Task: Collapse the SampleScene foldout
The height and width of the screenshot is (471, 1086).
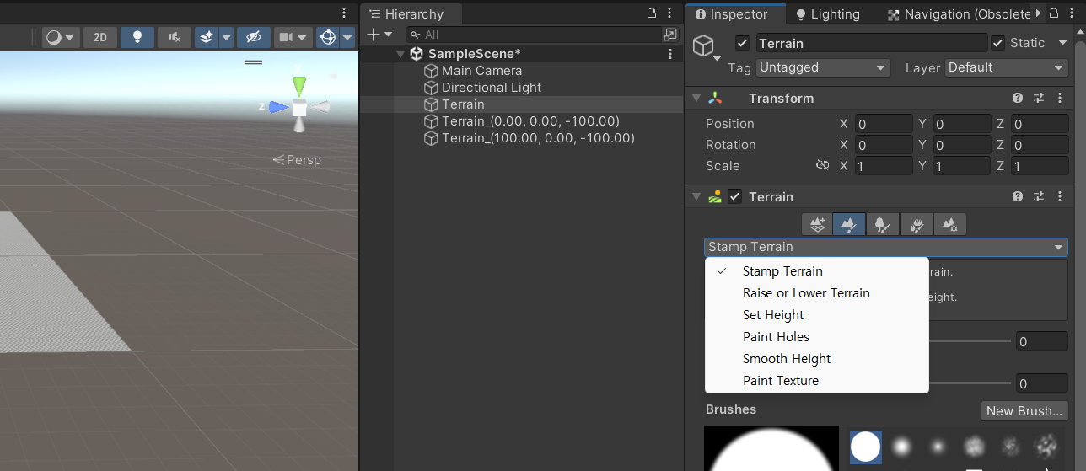Action: (x=401, y=54)
